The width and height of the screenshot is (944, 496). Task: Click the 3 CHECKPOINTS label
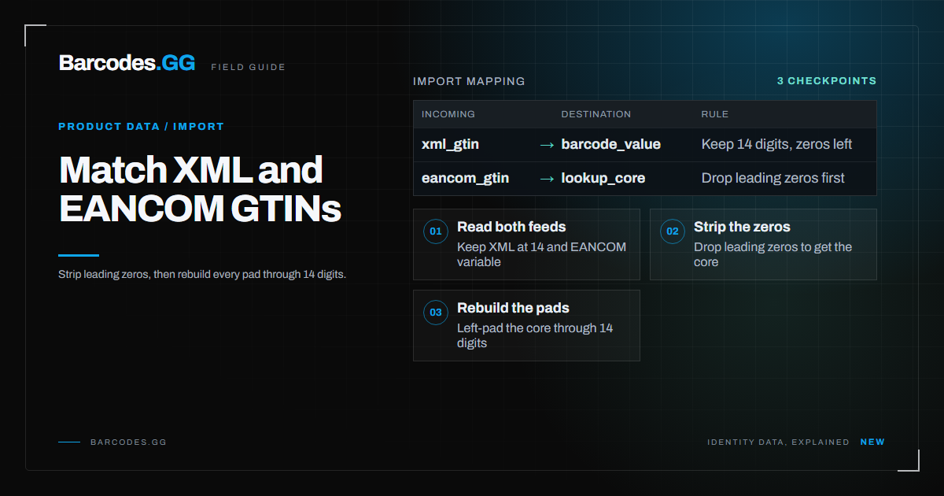tap(826, 81)
